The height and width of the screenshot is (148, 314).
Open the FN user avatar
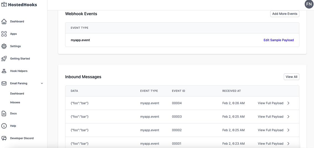coord(309,4)
